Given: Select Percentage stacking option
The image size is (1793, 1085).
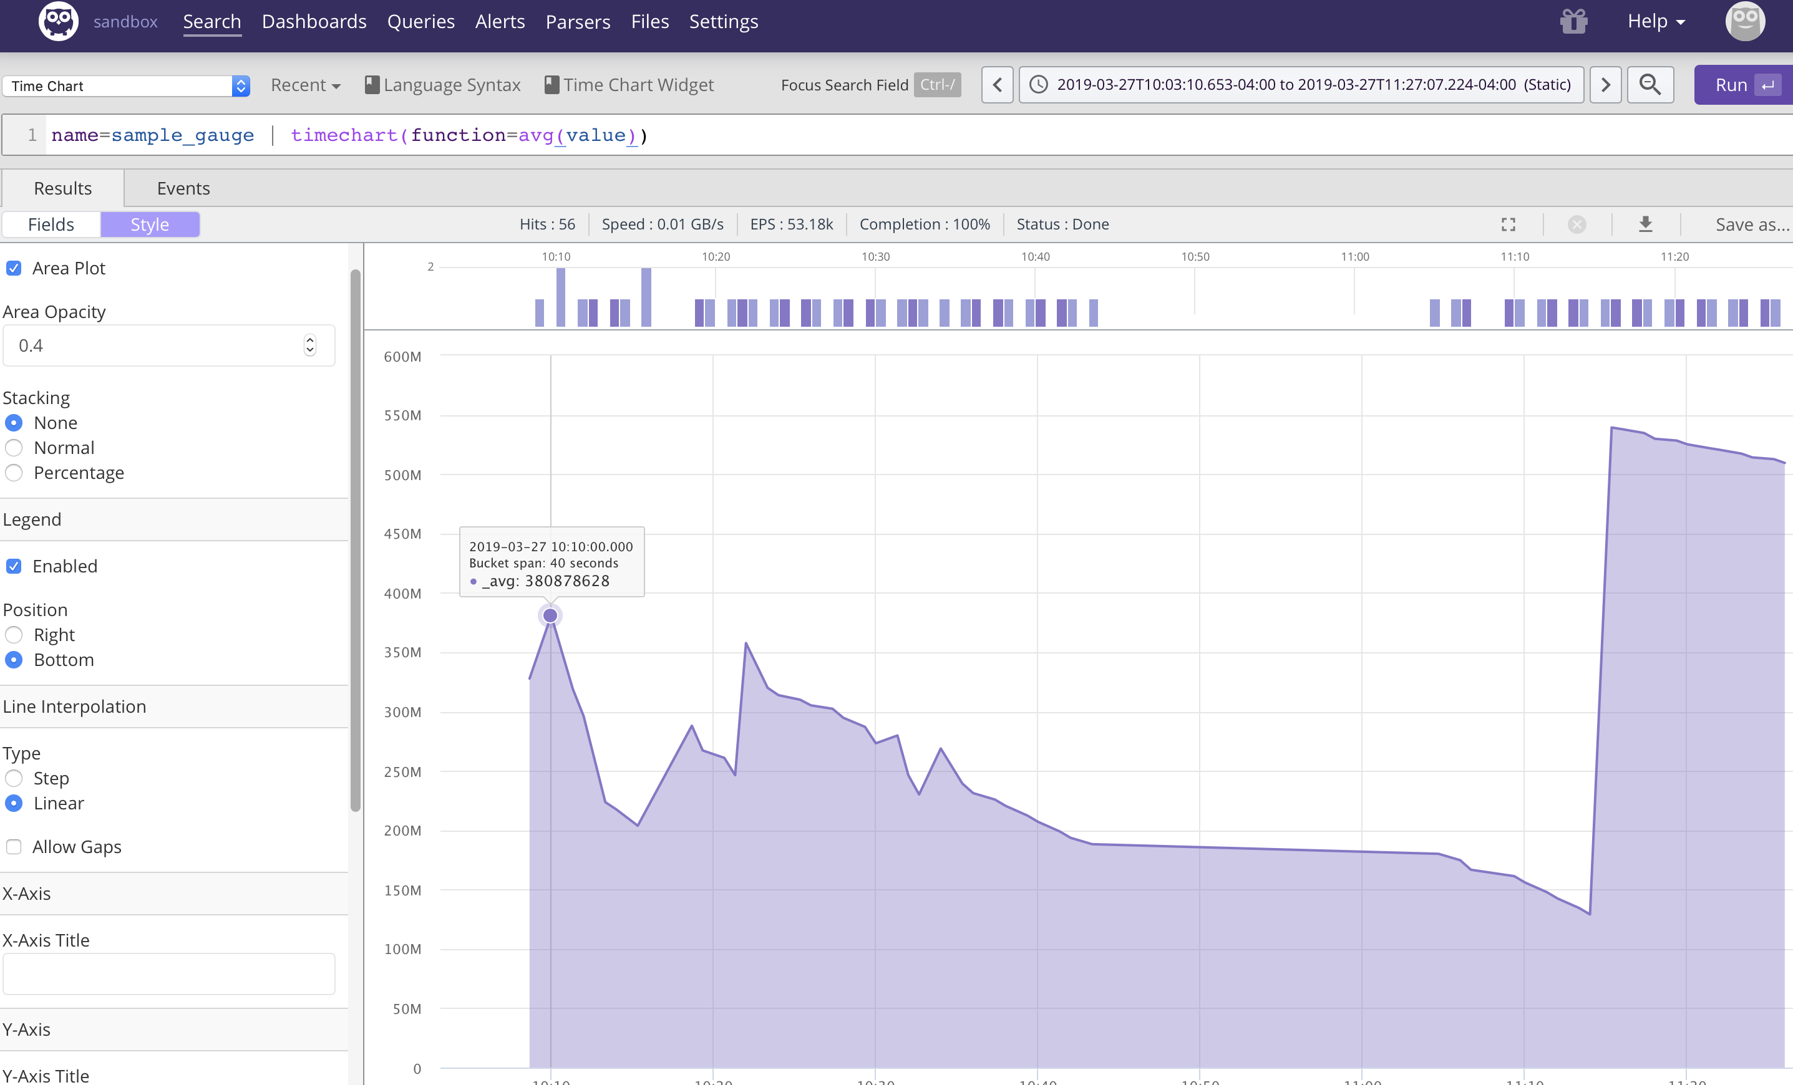Looking at the screenshot, I should point(14,473).
